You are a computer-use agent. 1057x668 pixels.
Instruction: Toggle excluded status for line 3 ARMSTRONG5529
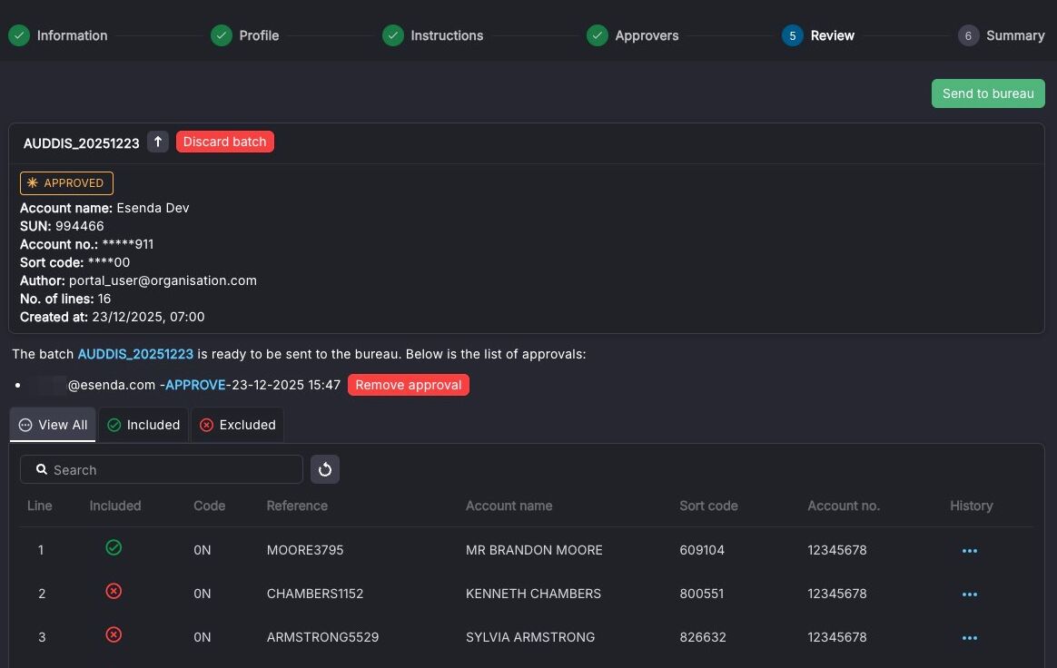(114, 635)
